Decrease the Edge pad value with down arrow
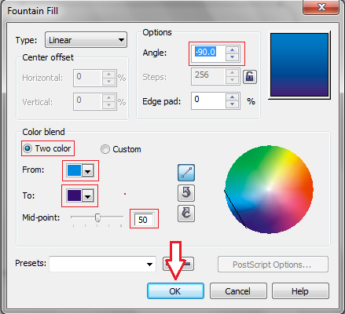The height and width of the screenshot is (314, 345). (x=232, y=104)
